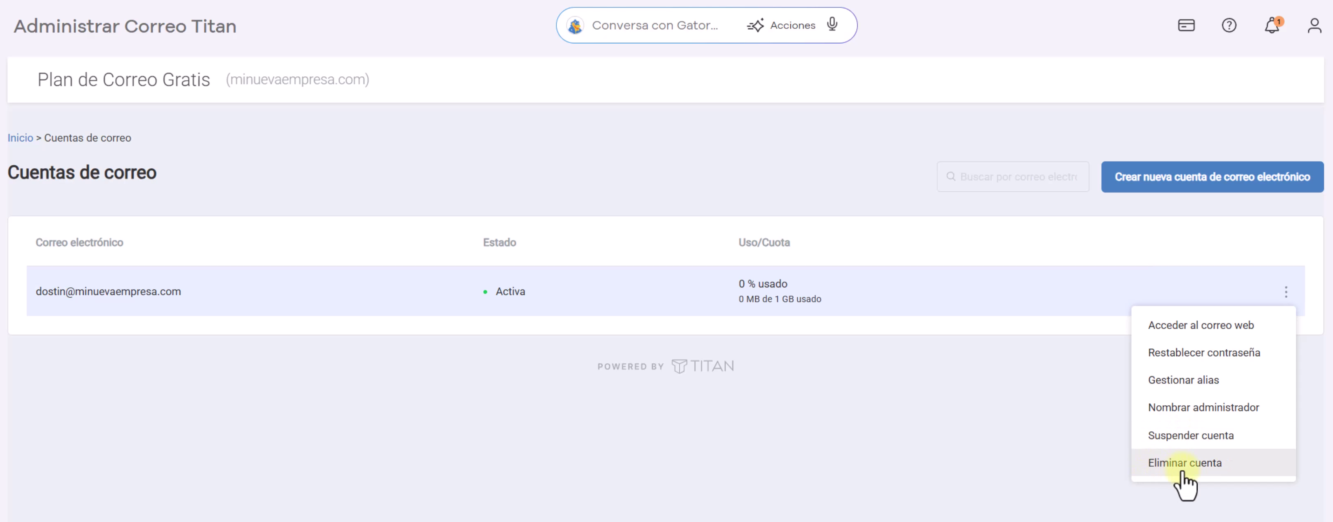This screenshot has height=522, width=1333.
Task: Select Restablecer contraseña entry
Action: pos(1204,352)
